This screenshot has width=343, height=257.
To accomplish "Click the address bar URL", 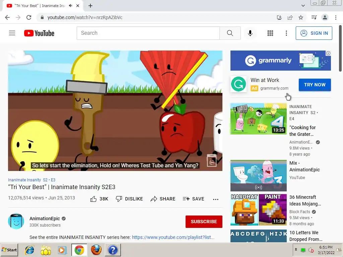I will pyautogui.click(x=85, y=17).
